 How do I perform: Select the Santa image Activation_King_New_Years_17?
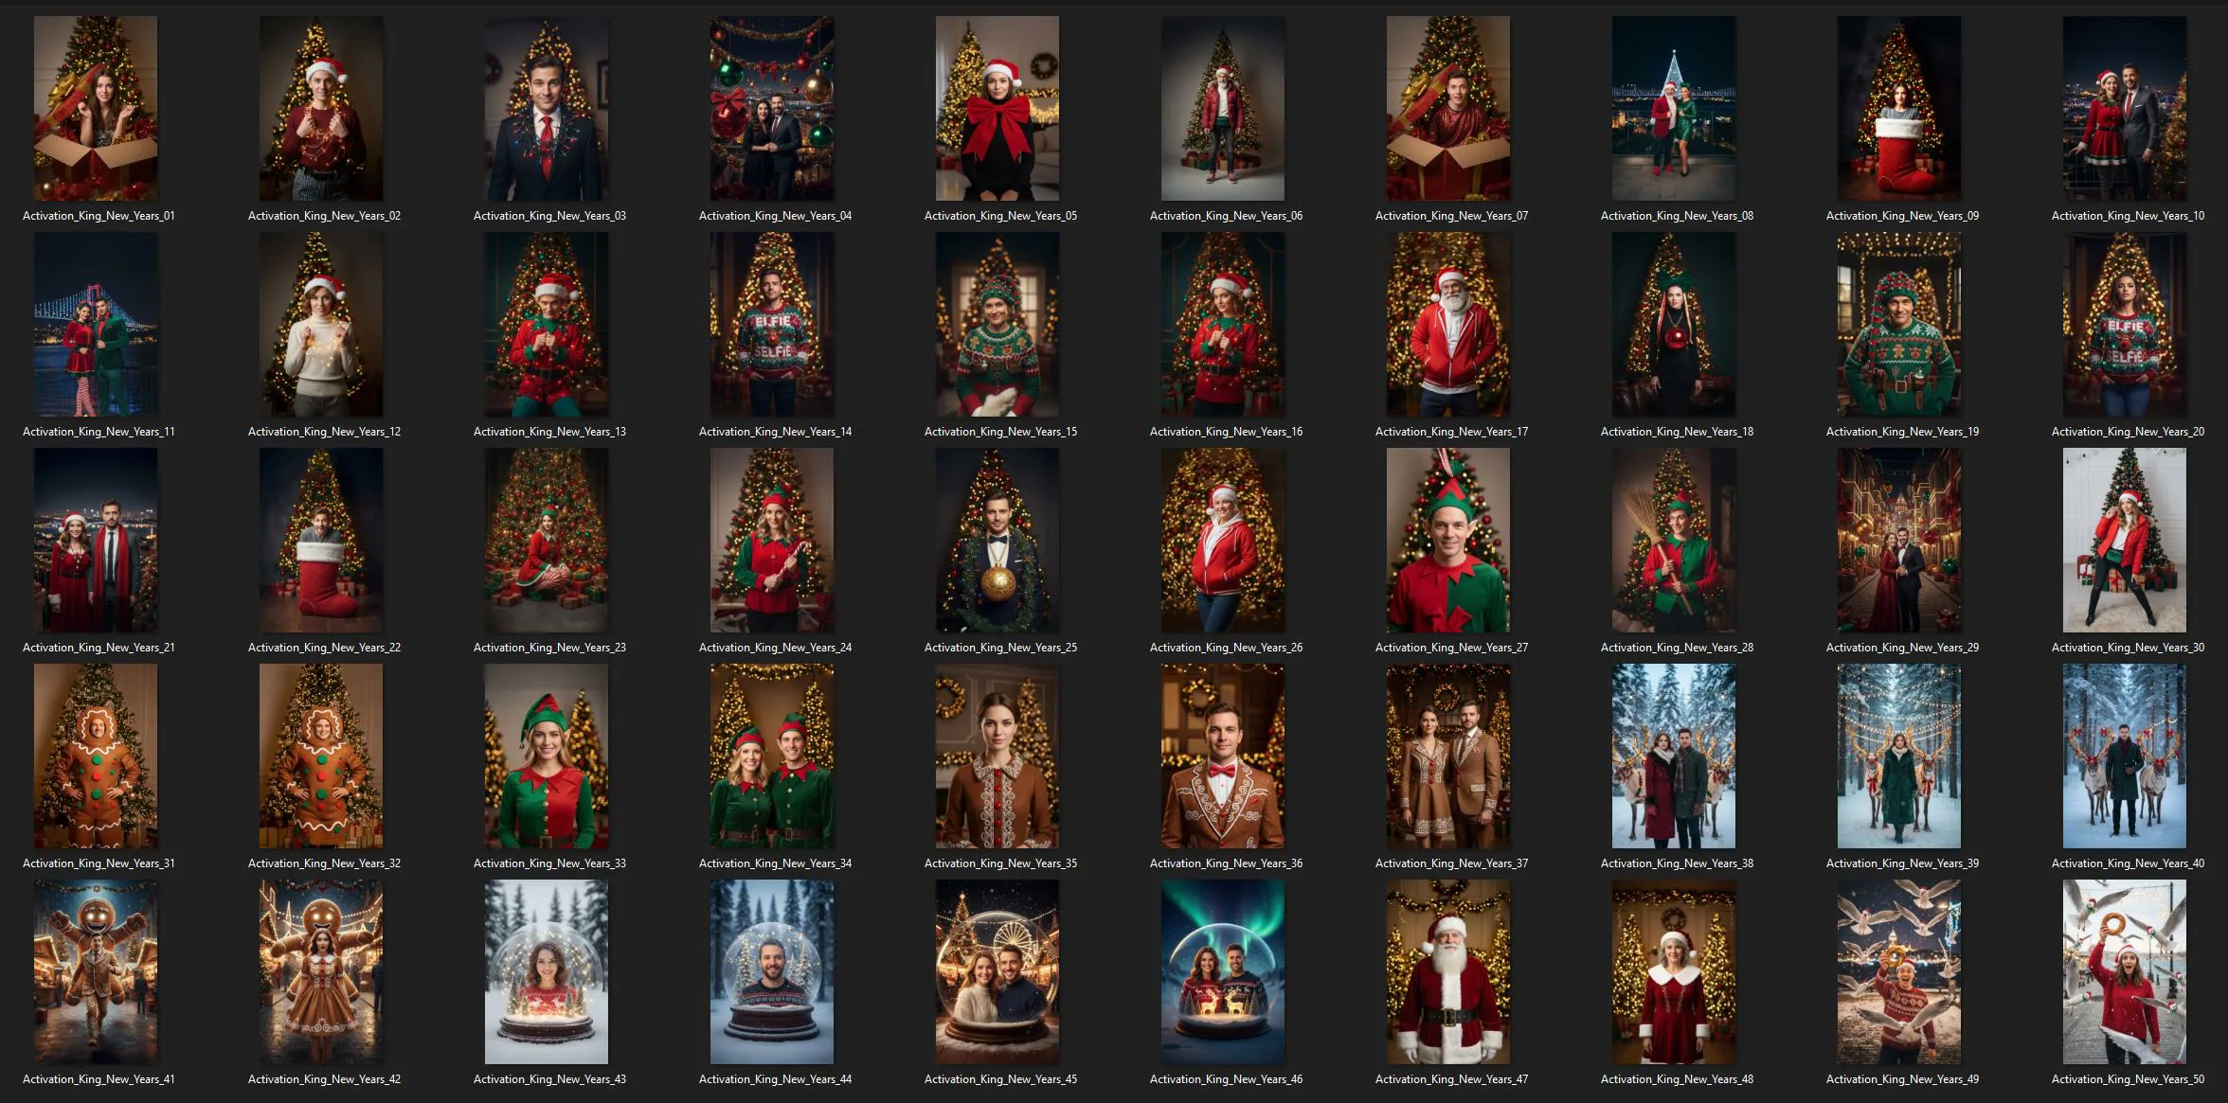[x=1448, y=324]
